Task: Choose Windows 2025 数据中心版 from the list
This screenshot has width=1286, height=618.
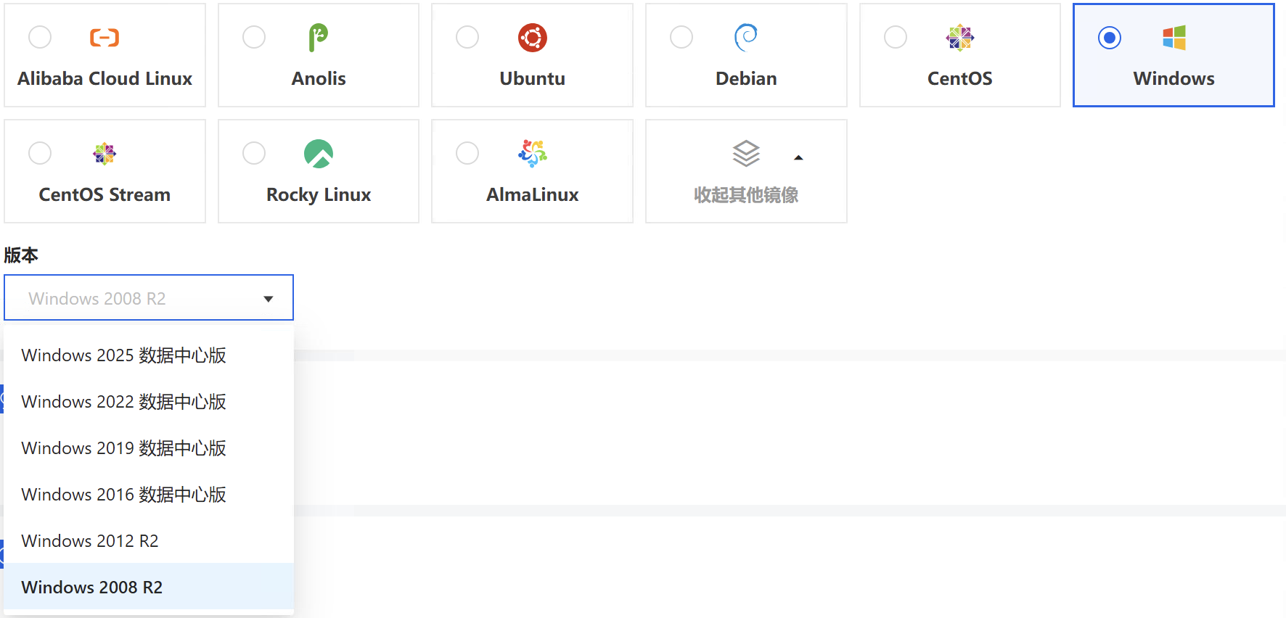Action: 149,355
